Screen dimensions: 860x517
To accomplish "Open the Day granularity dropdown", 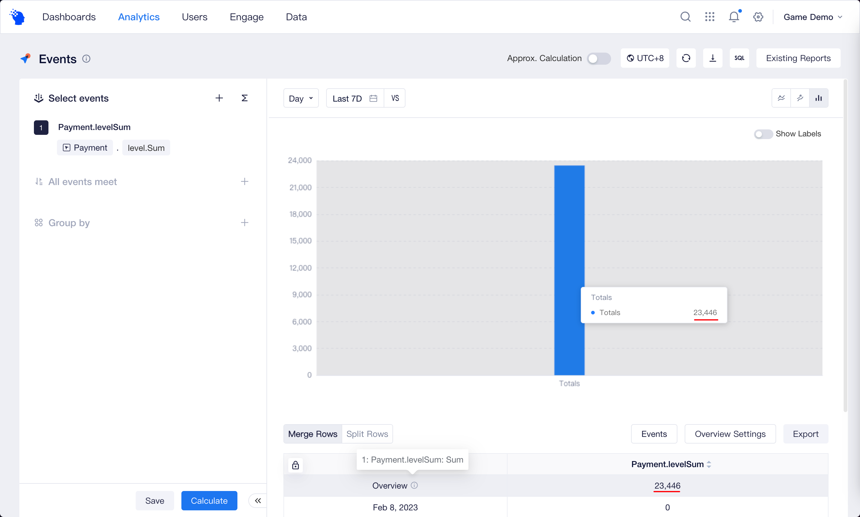I will click(x=301, y=98).
